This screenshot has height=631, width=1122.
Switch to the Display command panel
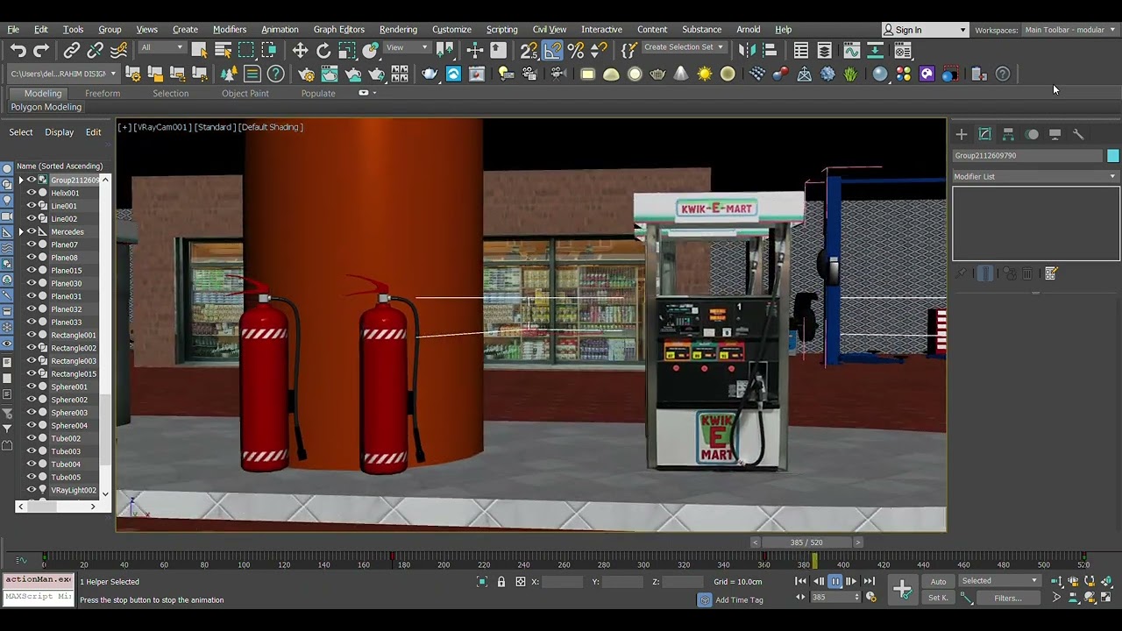(x=1055, y=134)
